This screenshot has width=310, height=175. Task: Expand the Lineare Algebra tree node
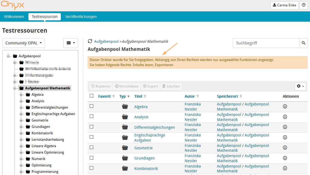pos(21,146)
